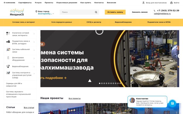Select the fifth banner slide dot
Screen dimensions: 183x114
(109, 83)
